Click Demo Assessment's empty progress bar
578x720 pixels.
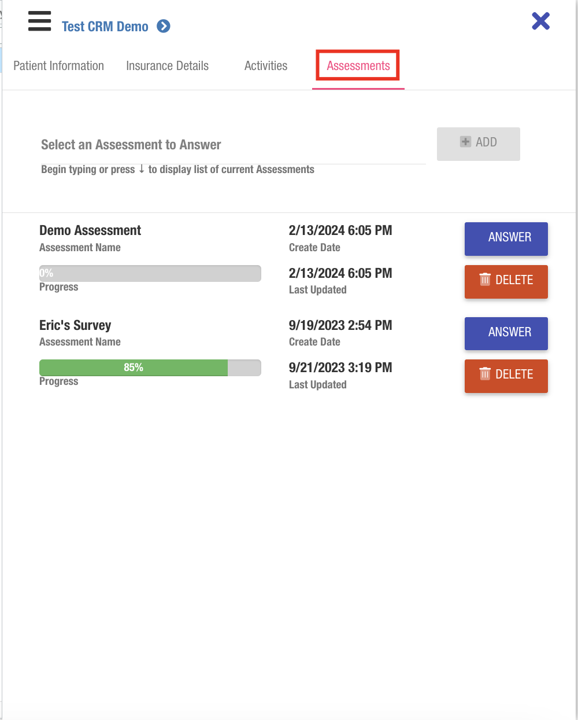pos(150,273)
